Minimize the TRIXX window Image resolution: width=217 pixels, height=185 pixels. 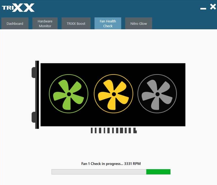203,8
